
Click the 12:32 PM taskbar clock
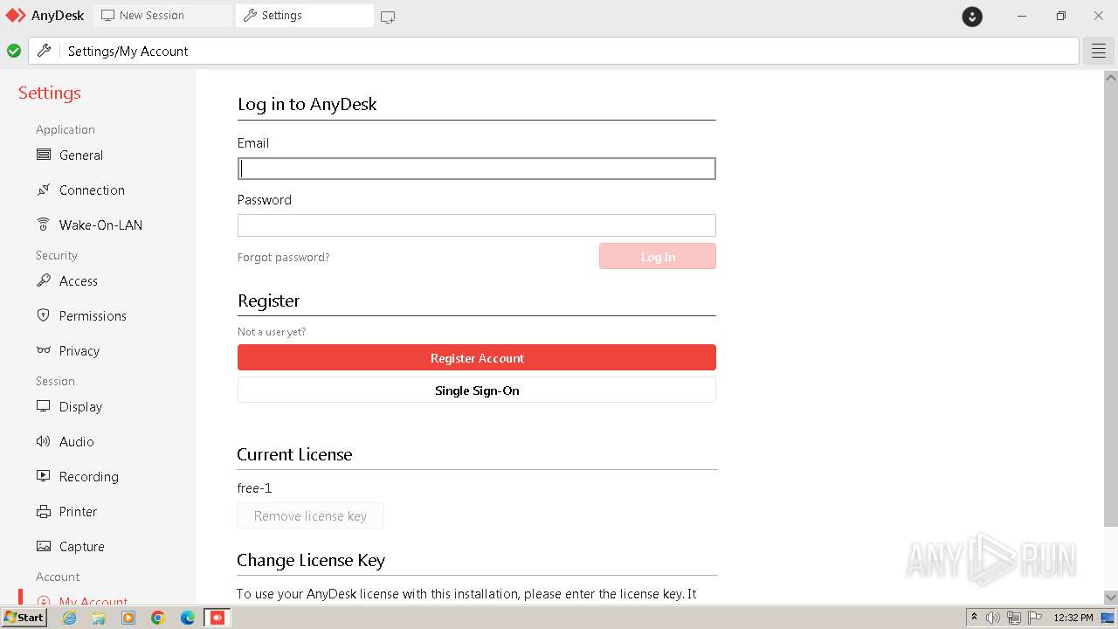[x=1073, y=618]
